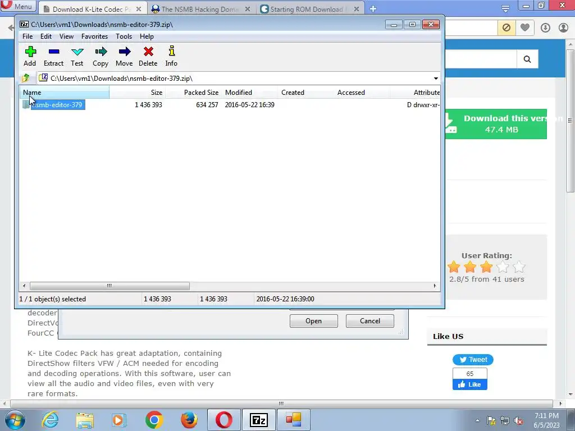Screen dimensions: 575x431
Task: Expand the address path dropdown arrow
Action: [436, 79]
